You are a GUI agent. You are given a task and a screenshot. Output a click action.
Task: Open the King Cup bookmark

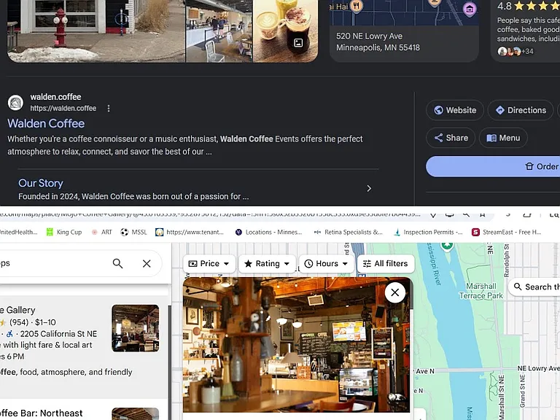coord(64,232)
